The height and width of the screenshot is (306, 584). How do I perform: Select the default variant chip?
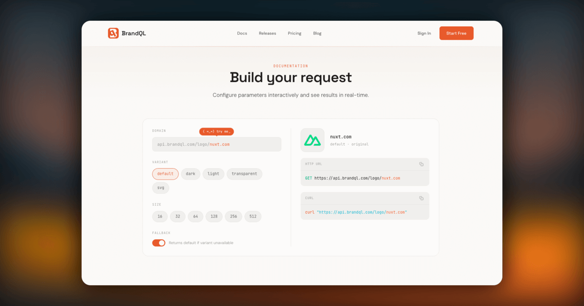coord(165,174)
